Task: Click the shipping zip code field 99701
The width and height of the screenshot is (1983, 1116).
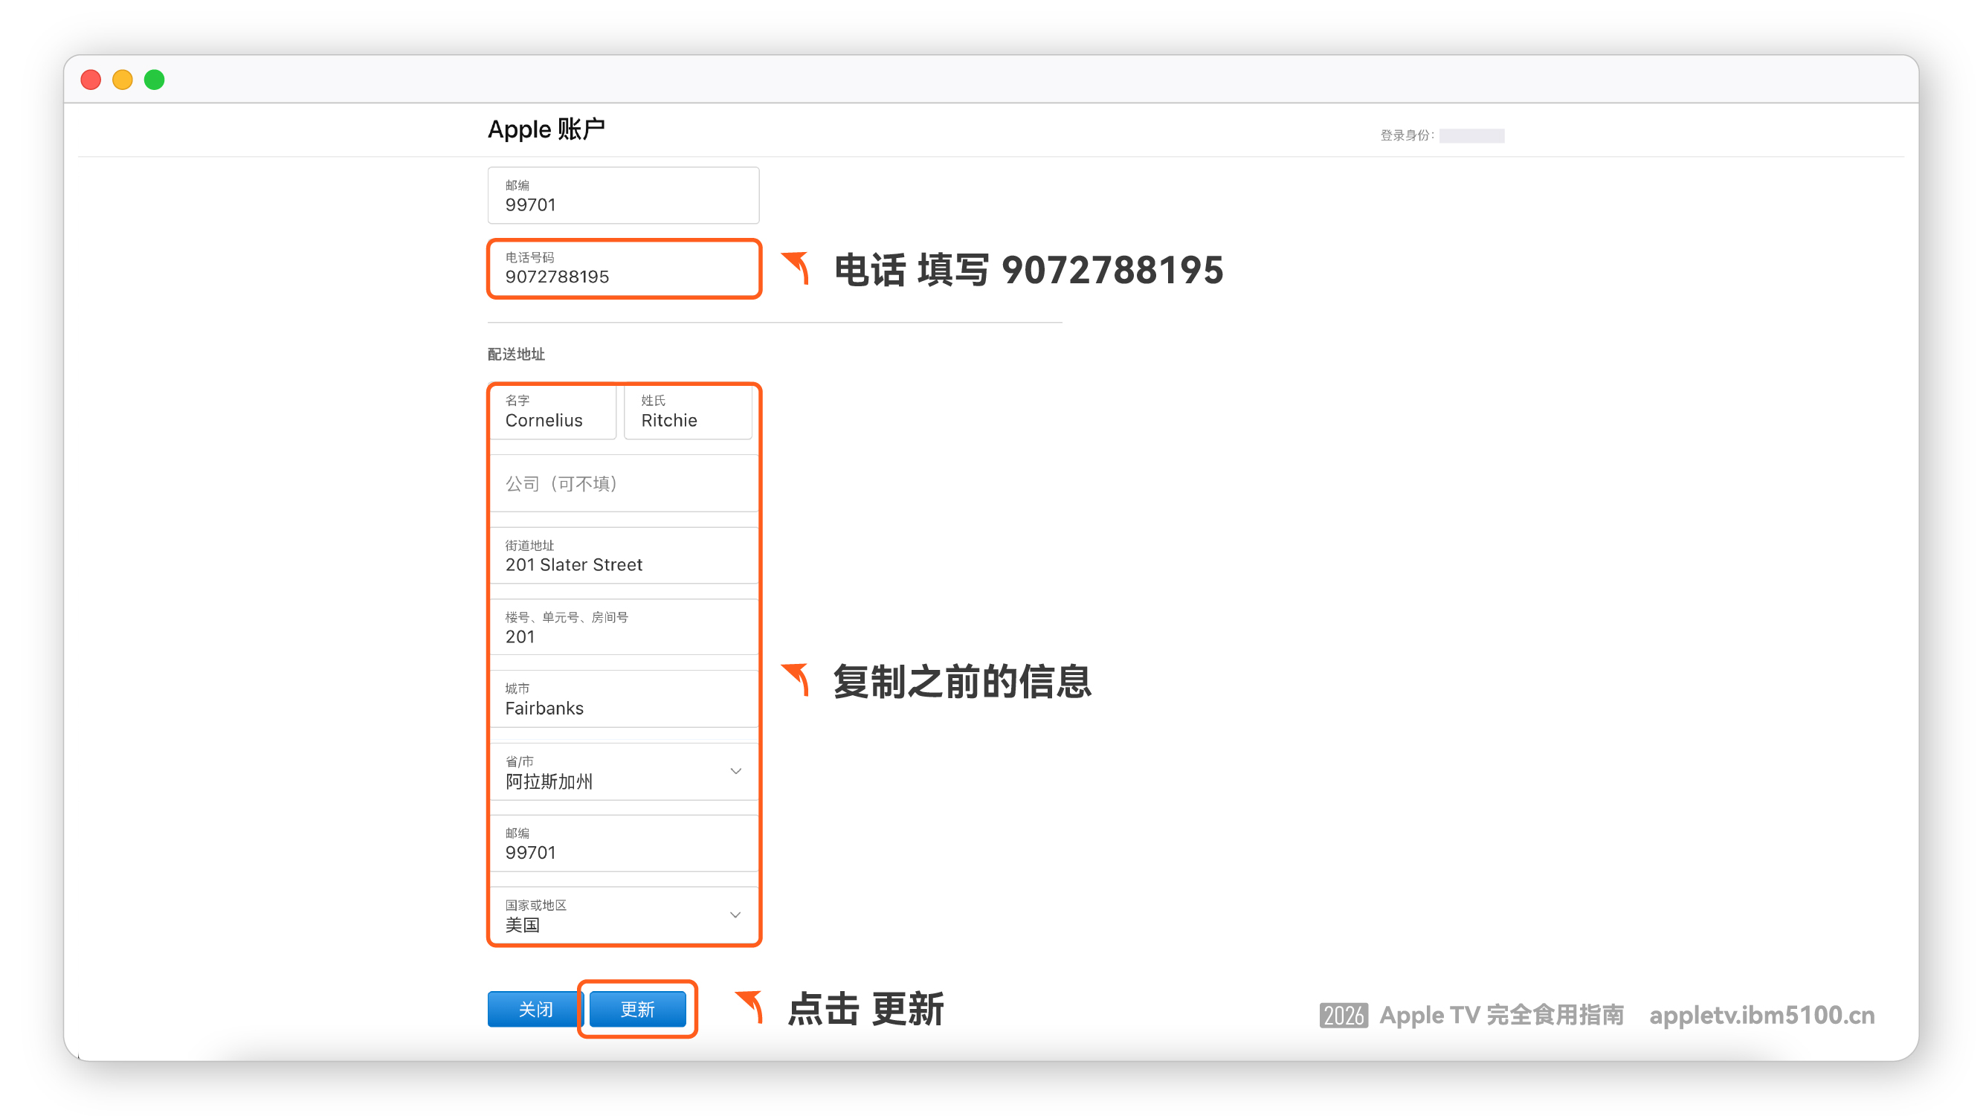Action: (x=624, y=844)
